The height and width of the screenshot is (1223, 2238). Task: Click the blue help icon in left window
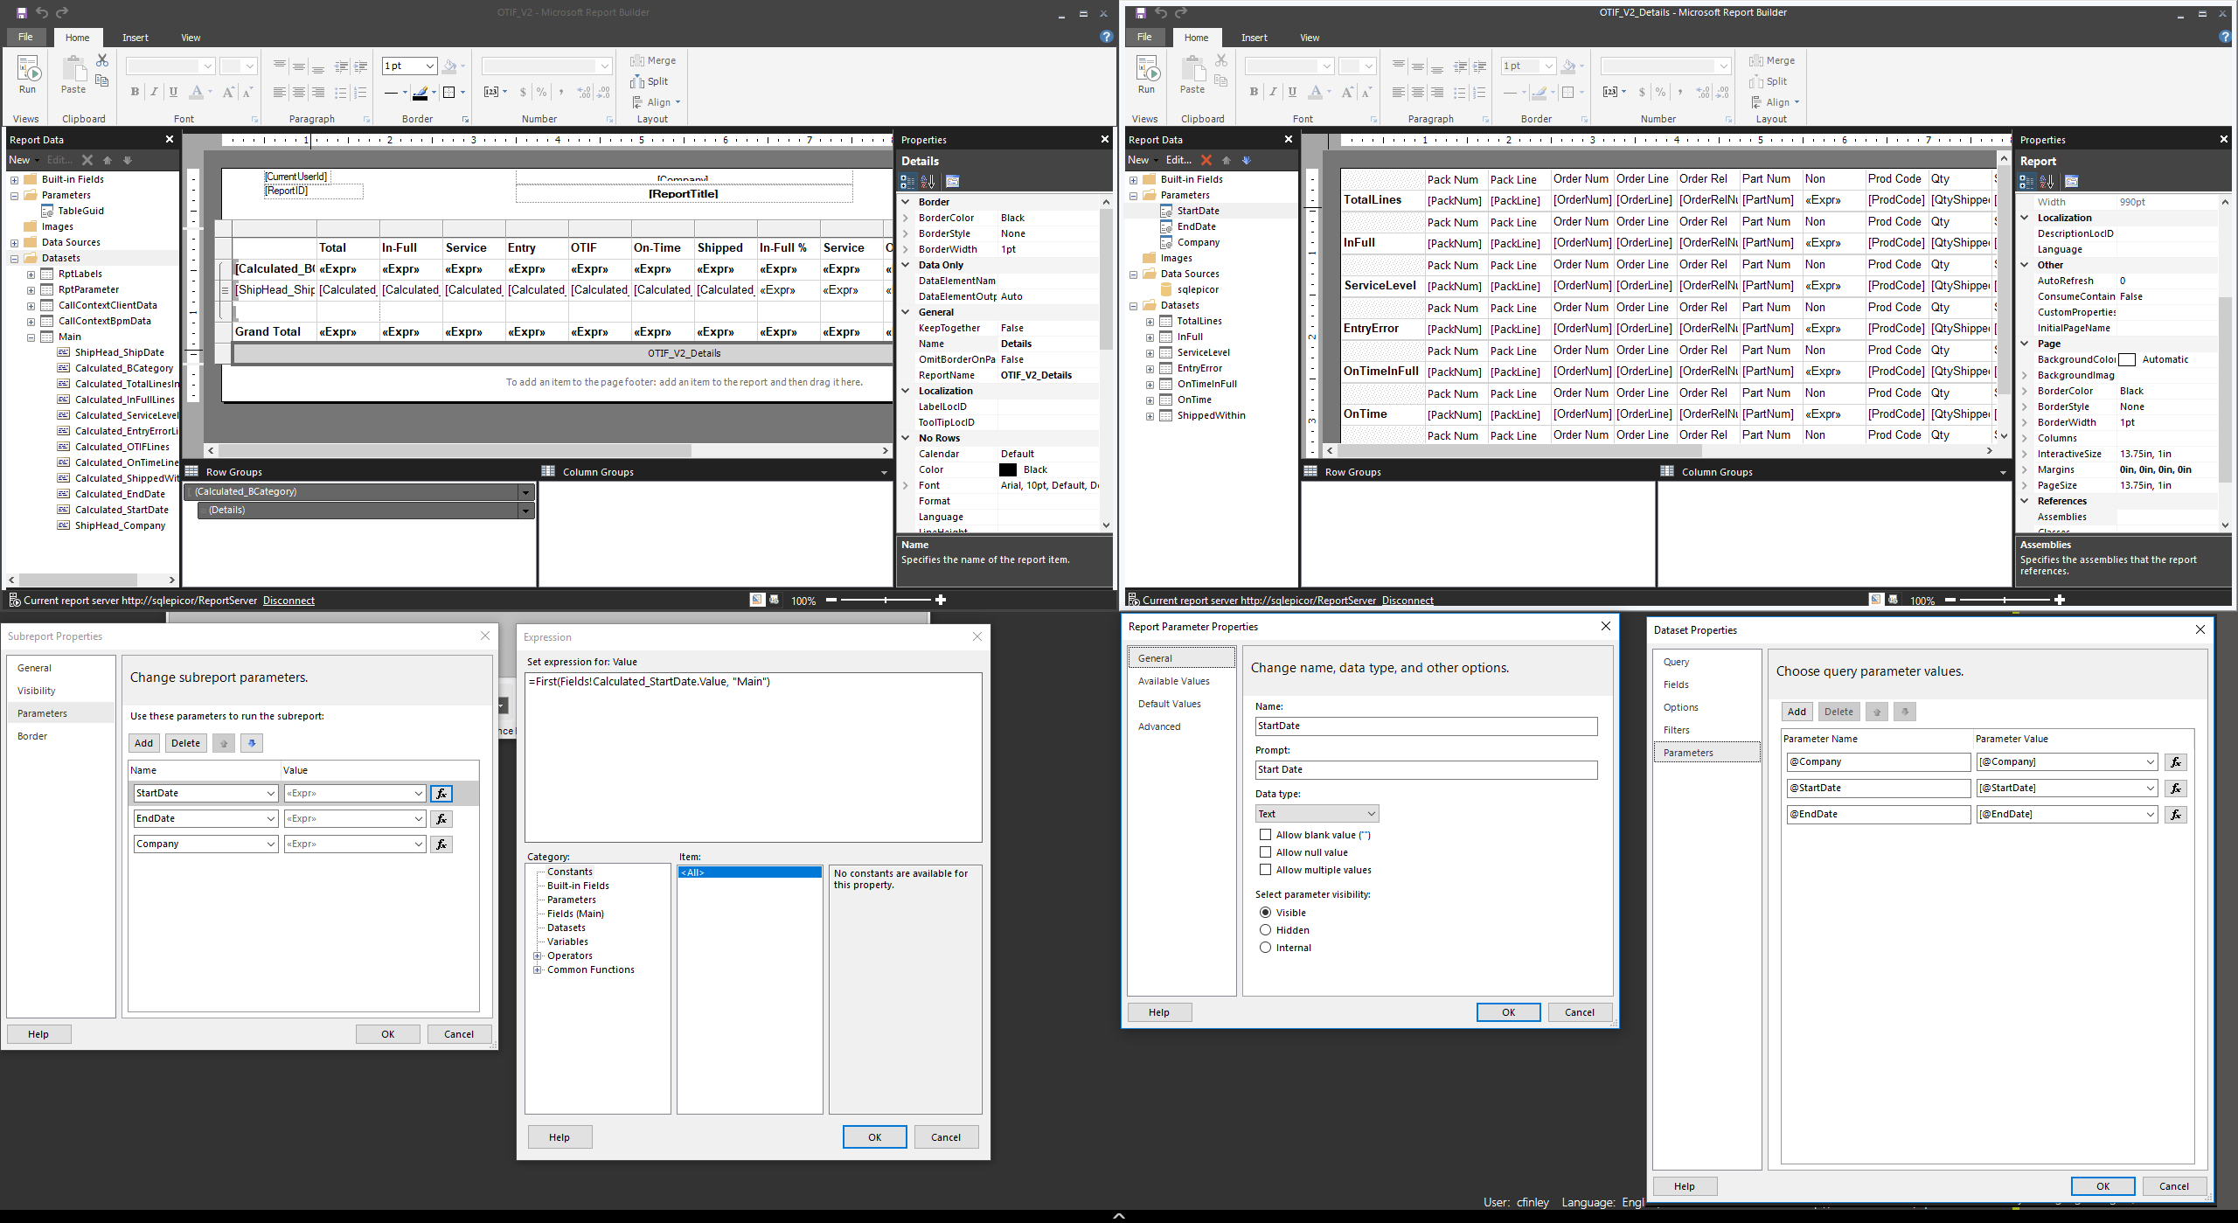click(x=1106, y=37)
